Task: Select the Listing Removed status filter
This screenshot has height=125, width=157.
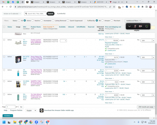Action: point(53,21)
